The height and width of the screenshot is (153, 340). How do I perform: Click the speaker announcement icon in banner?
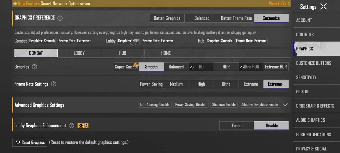(15, 4)
